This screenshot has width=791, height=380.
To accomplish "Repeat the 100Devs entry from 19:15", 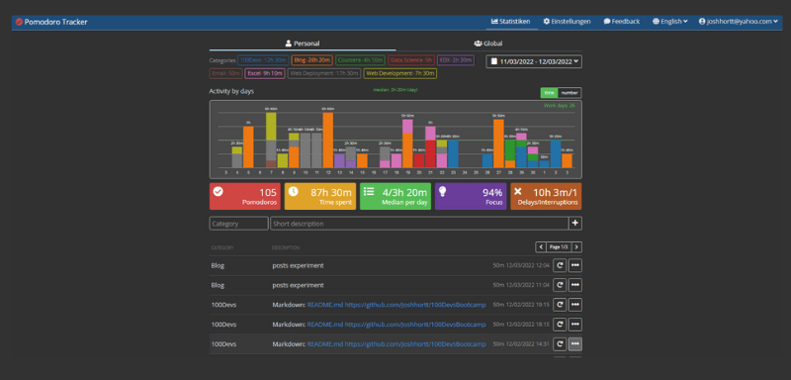I will coord(560,305).
